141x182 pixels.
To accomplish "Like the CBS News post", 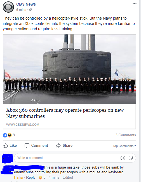I will 10,145.
